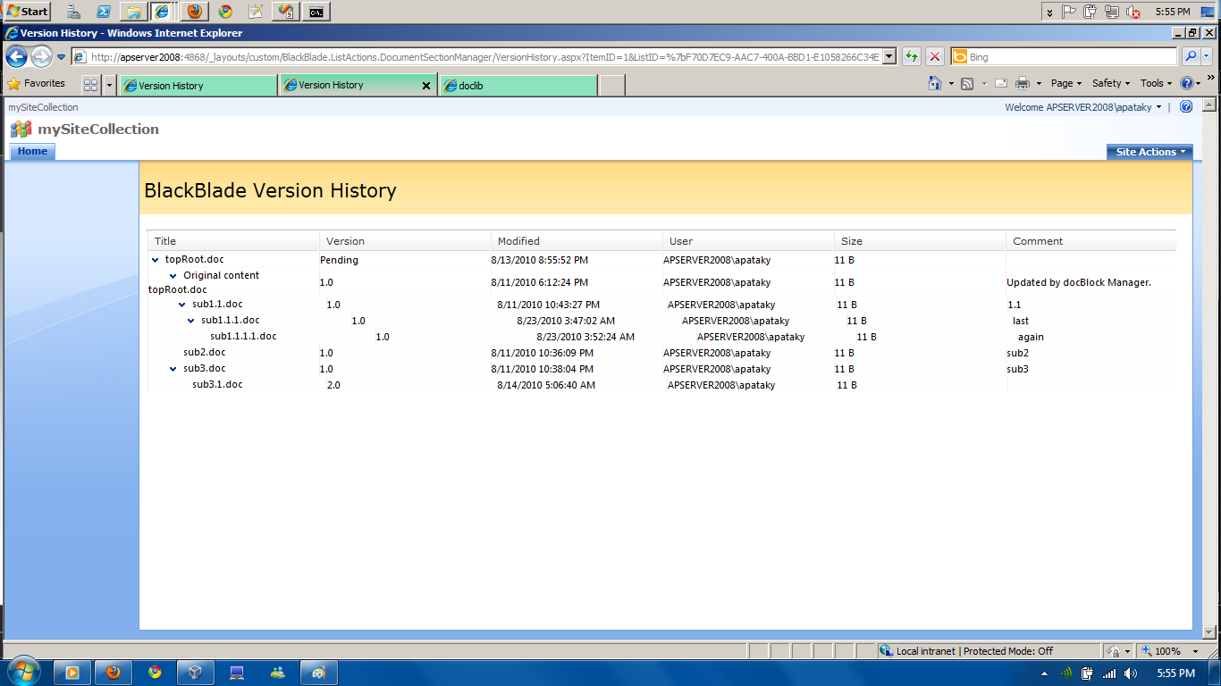Click the 'Pending' version cell
This screenshot has width=1221, height=686.
click(339, 260)
